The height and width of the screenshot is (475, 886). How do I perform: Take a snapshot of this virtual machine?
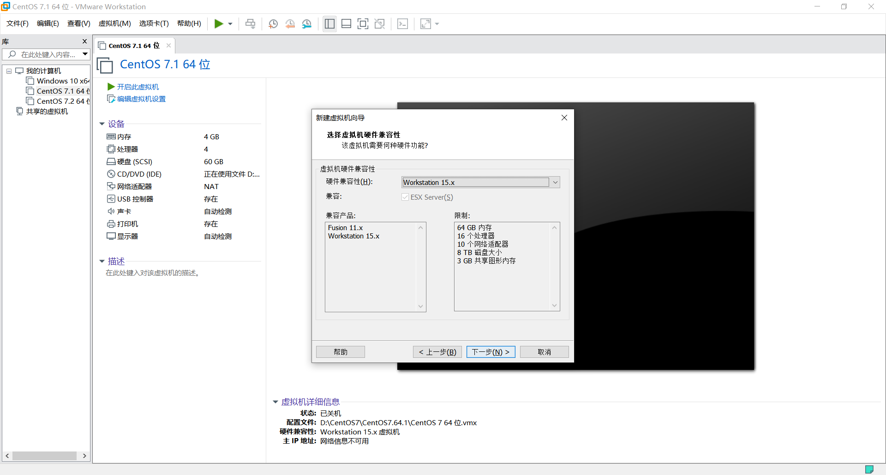pos(273,24)
